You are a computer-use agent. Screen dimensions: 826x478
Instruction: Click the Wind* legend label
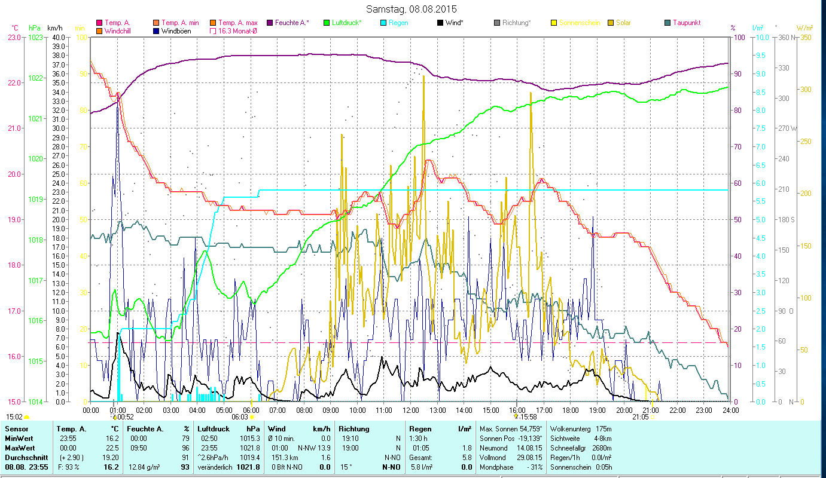[455, 23]
